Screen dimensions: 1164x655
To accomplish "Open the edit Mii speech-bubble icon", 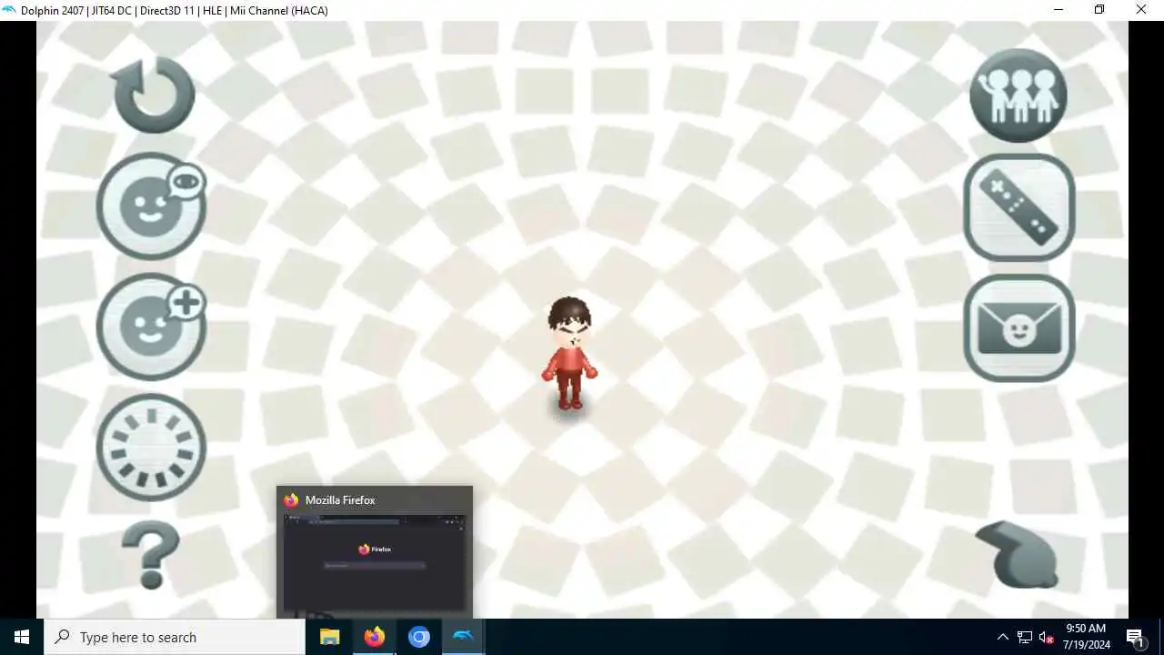I will click(152, 207).
